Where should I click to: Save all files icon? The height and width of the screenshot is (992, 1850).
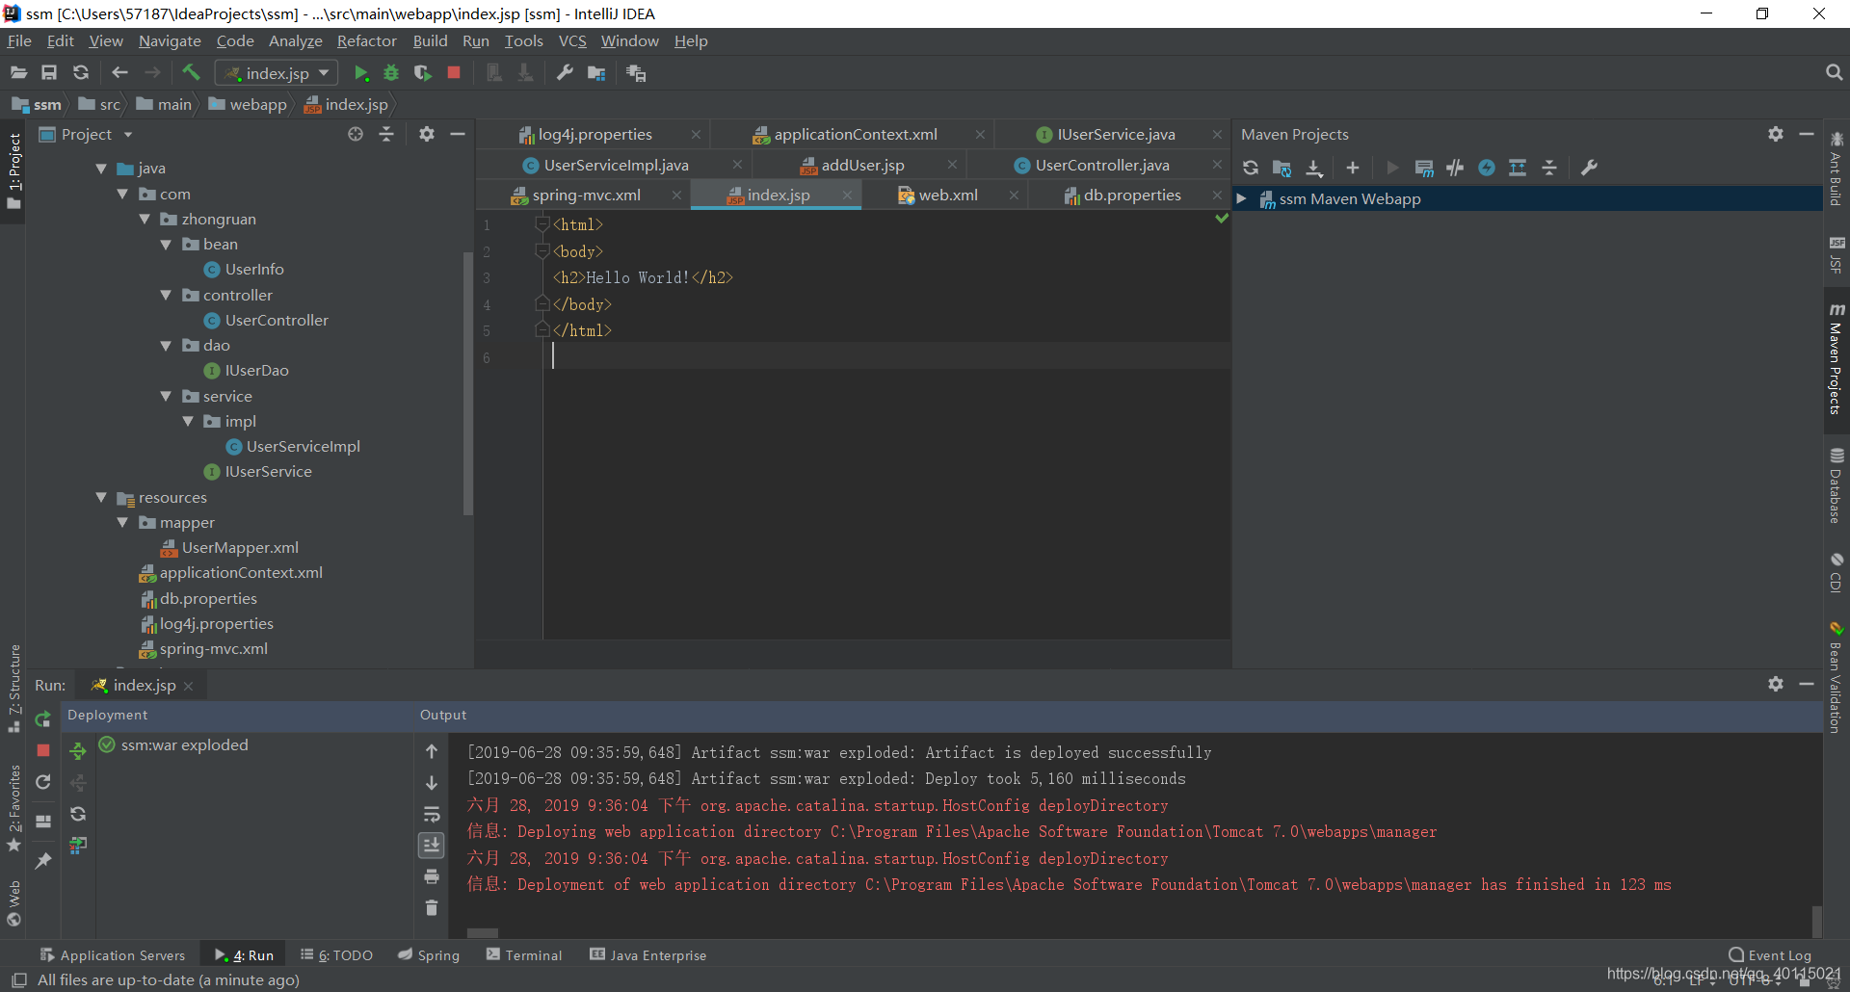(49, 73)
